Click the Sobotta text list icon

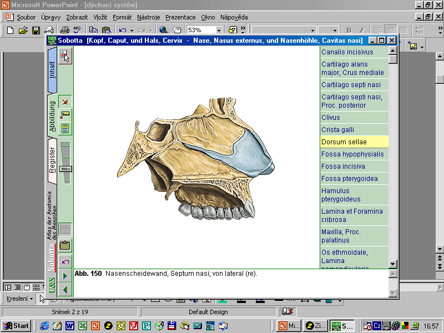65,128
